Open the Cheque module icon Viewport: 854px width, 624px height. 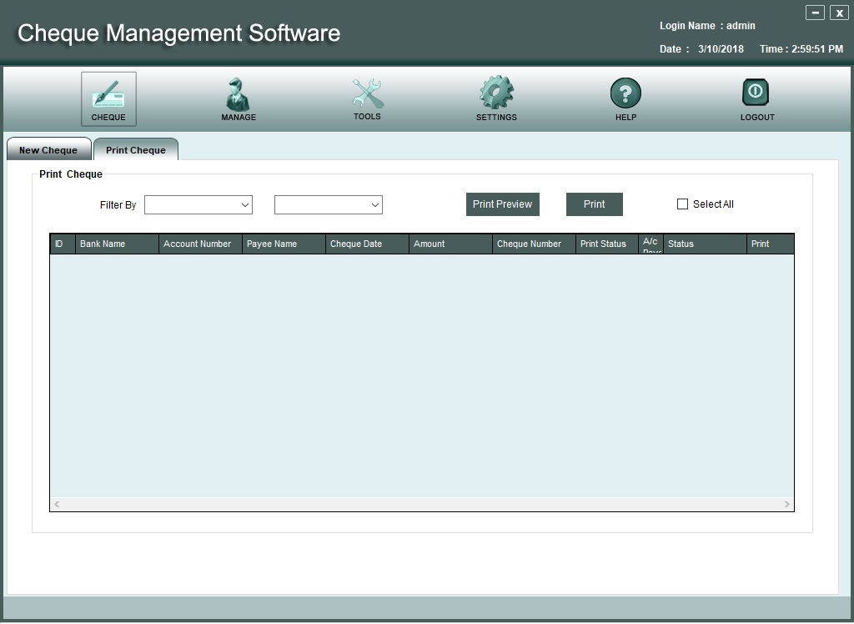coord(108,94)
